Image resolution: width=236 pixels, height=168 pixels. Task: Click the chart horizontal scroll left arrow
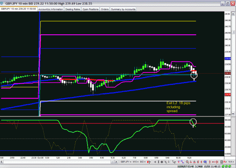(x=2, y=162)
